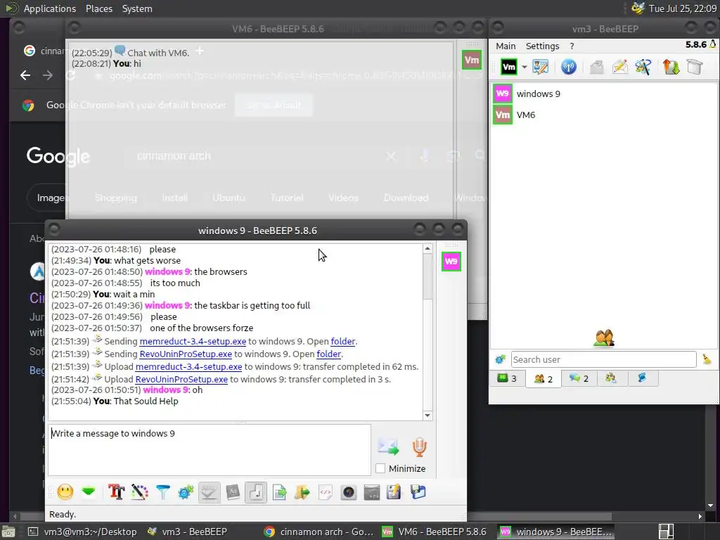Image resolution: width=720 pixels, height=540 pixels.
Task: Create group with the wand users icon
Action: point(643,67)
